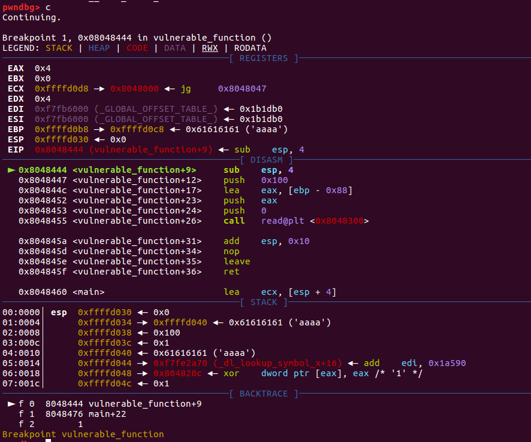This screenshot has height=442, width=531.
Task: Click red address 0x804820c in stack
Action: 177,373
